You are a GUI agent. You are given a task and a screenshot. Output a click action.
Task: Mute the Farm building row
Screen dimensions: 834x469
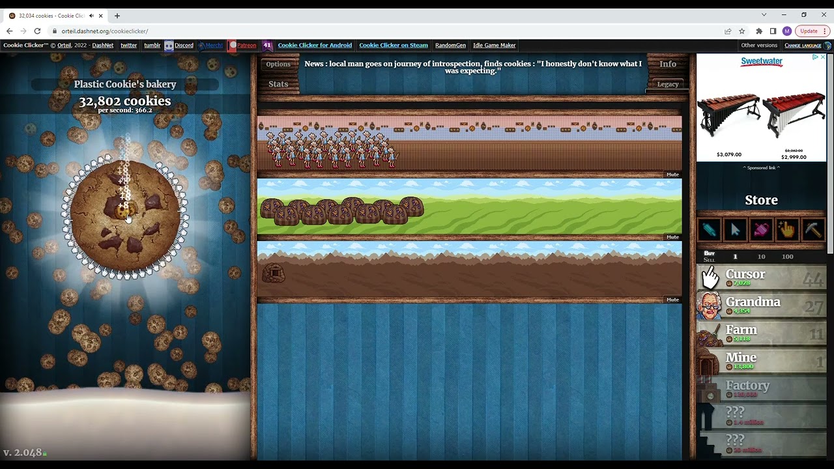pyautogui.click(x=672, y=236)
